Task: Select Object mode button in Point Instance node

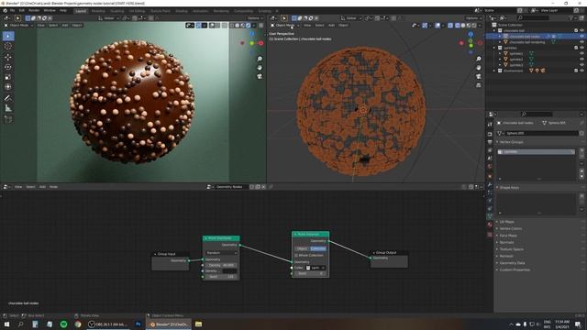Action: coord(302,248)
